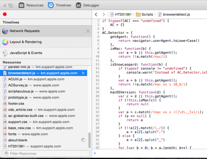207x159 pixels.
Task: Click the document icon beside the HT201361 resource row
Action: (x=5, y=146)
